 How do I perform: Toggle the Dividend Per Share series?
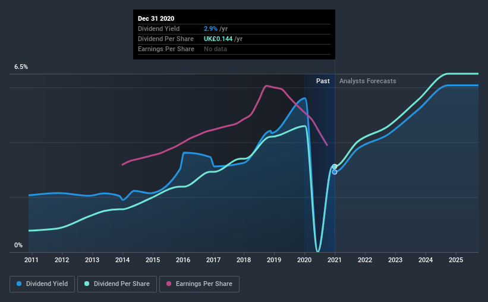click(117, 284)
